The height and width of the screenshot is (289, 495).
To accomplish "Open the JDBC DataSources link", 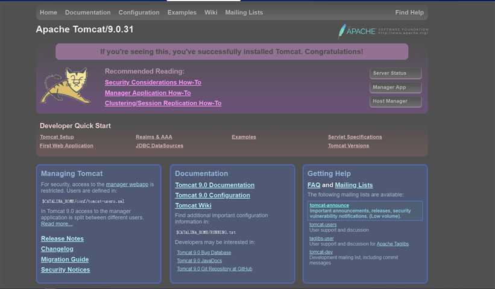I will point(159,146).
